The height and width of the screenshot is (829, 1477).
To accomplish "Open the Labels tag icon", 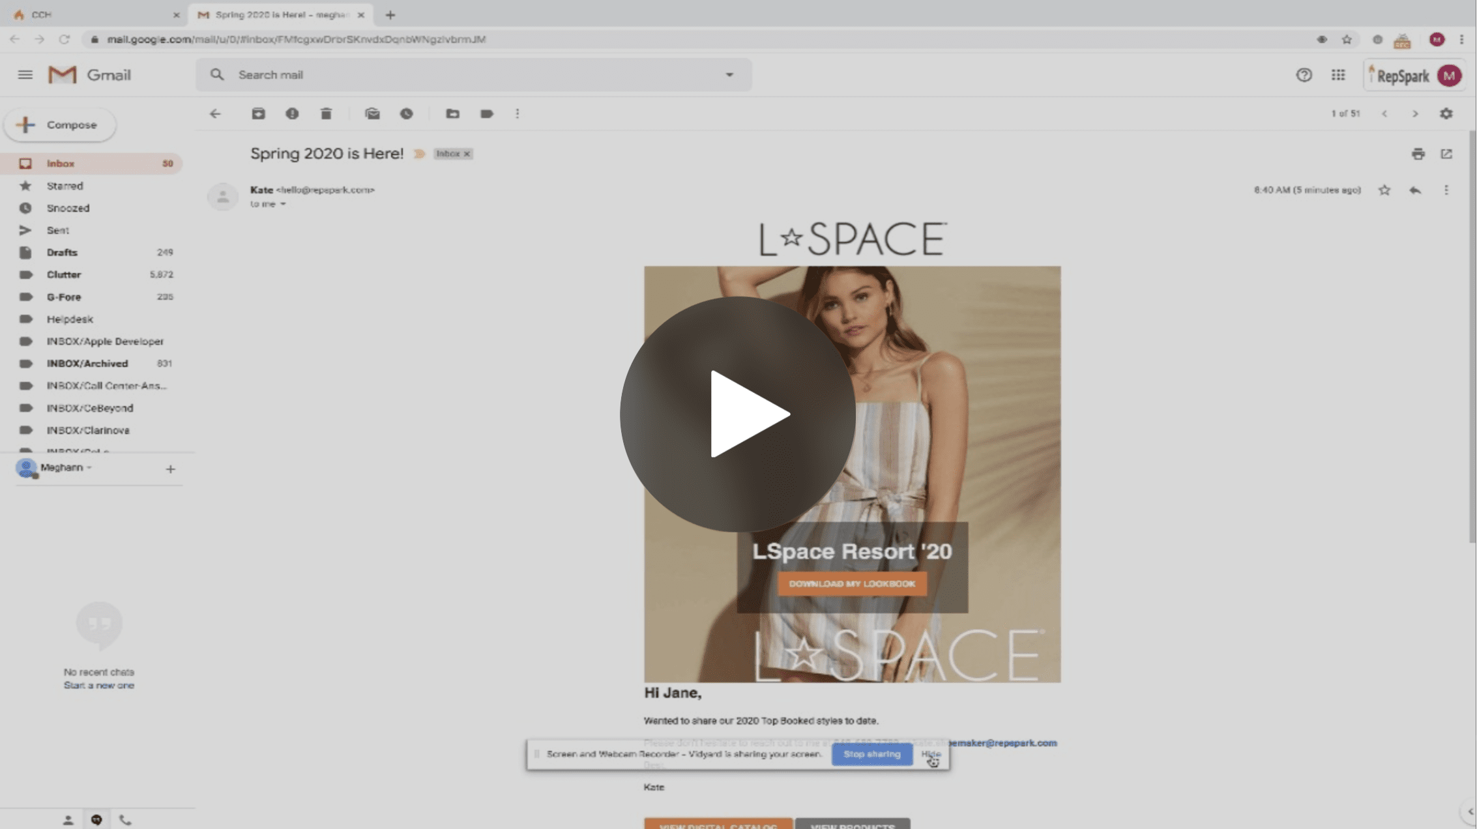I will coord(487,114).
